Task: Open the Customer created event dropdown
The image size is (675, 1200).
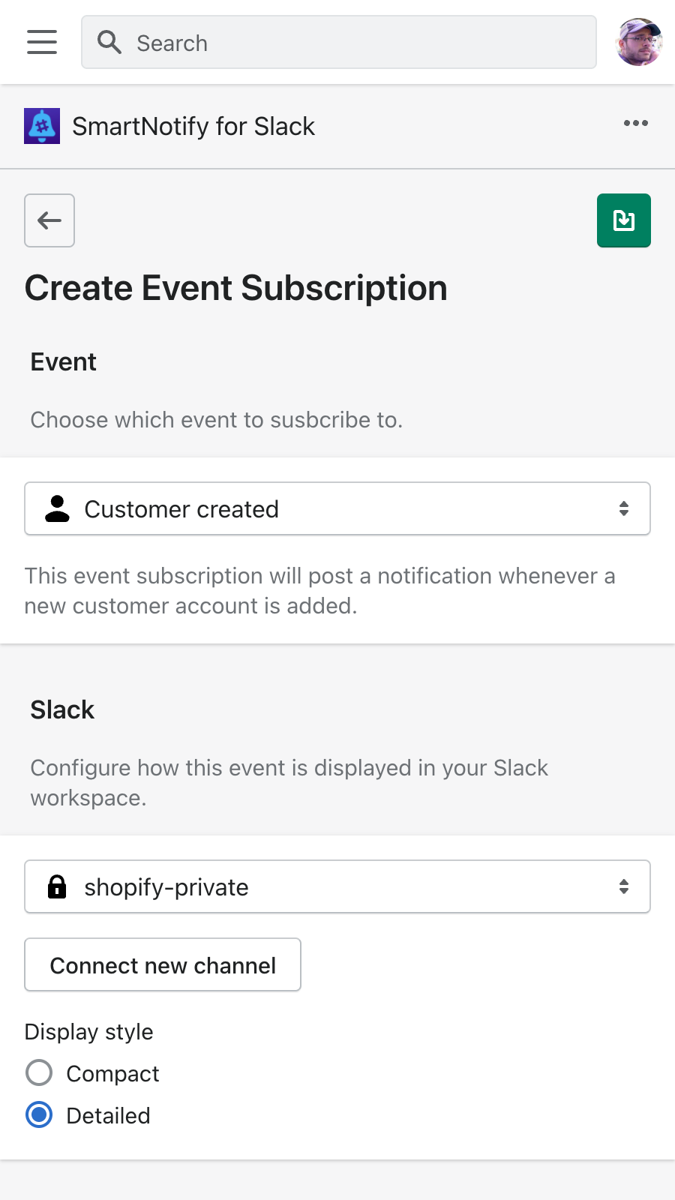Action: [337, 509]
